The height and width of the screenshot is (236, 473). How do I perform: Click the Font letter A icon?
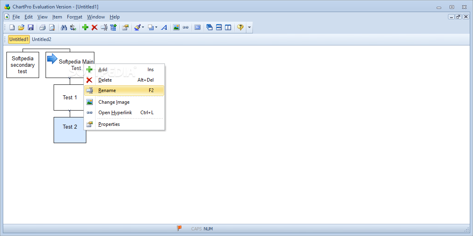point(164,27)
